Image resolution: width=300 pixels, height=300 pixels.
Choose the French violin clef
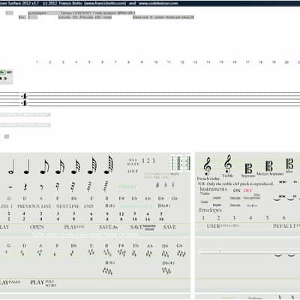(208, 166)
